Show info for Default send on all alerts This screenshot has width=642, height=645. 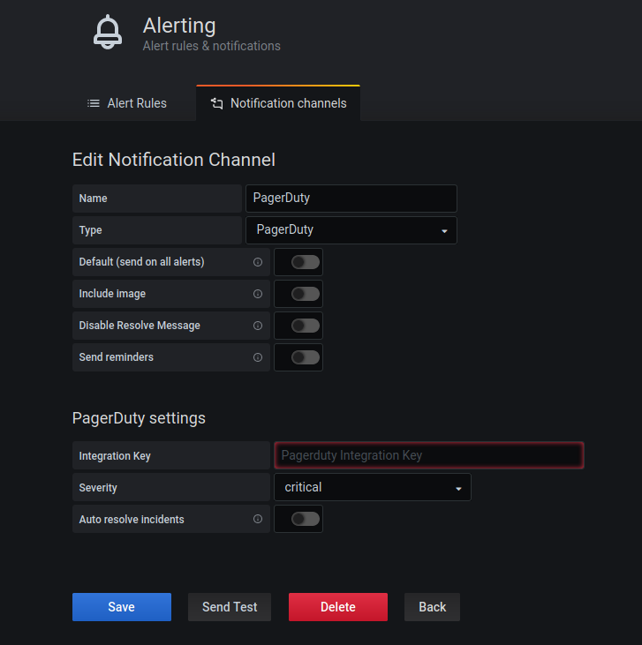(258, 262)
